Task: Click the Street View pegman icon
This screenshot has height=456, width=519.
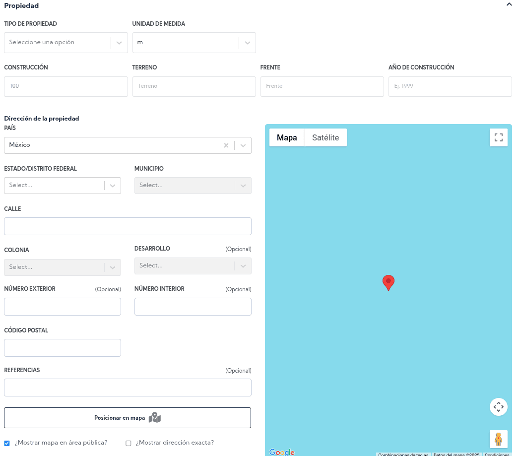Action: [x=498, y=439]
